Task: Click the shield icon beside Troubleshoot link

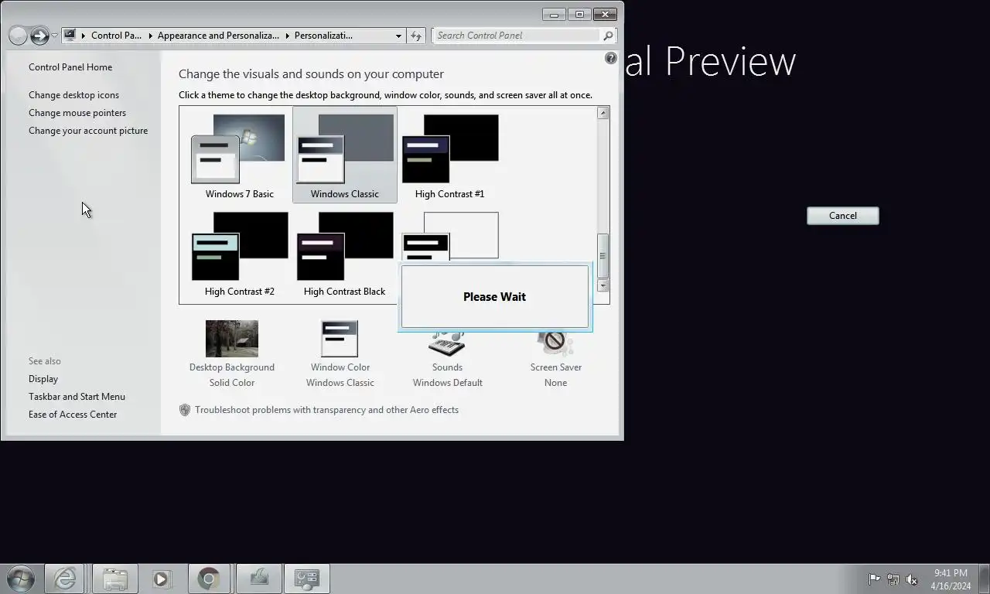Action: point(185,410)
